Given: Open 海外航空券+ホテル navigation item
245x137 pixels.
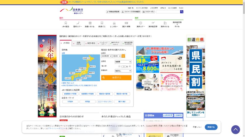Looking at the screenshot, I should coord(177,24).
